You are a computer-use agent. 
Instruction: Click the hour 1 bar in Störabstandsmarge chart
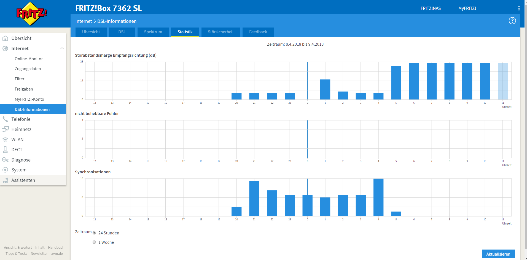click(325, 89)
